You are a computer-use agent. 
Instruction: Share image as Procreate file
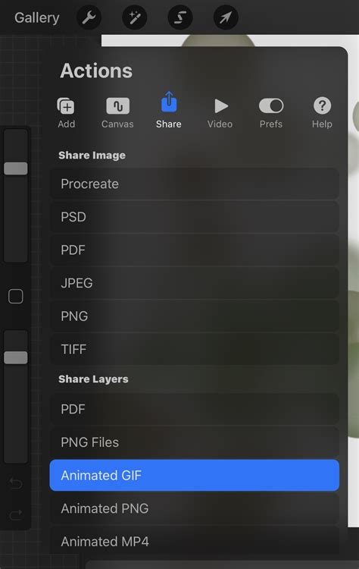pos(194,184)
